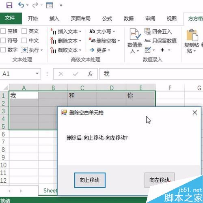Screen dimensions: 203x203
Task: Enable the 数字 checkbox
Action: [3, 50]
